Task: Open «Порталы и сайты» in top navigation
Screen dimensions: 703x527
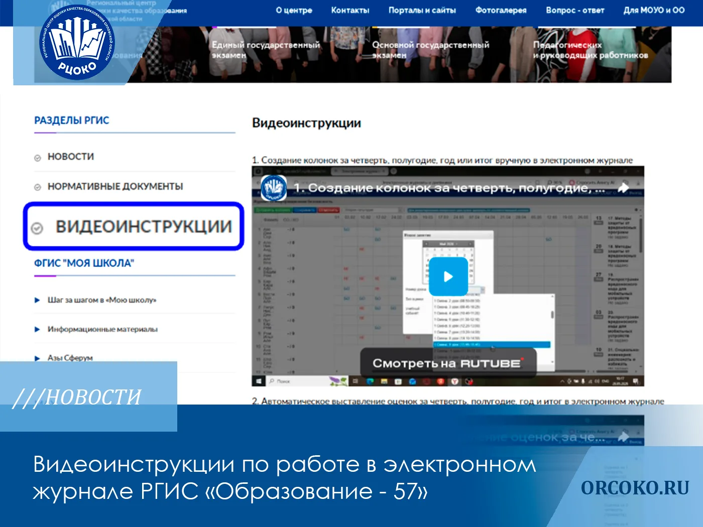Action: [x=422, y=10]
